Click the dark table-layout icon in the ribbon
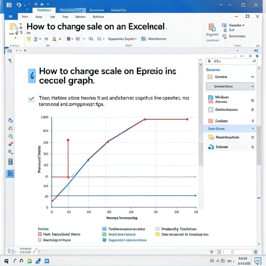 coord(69,39)
